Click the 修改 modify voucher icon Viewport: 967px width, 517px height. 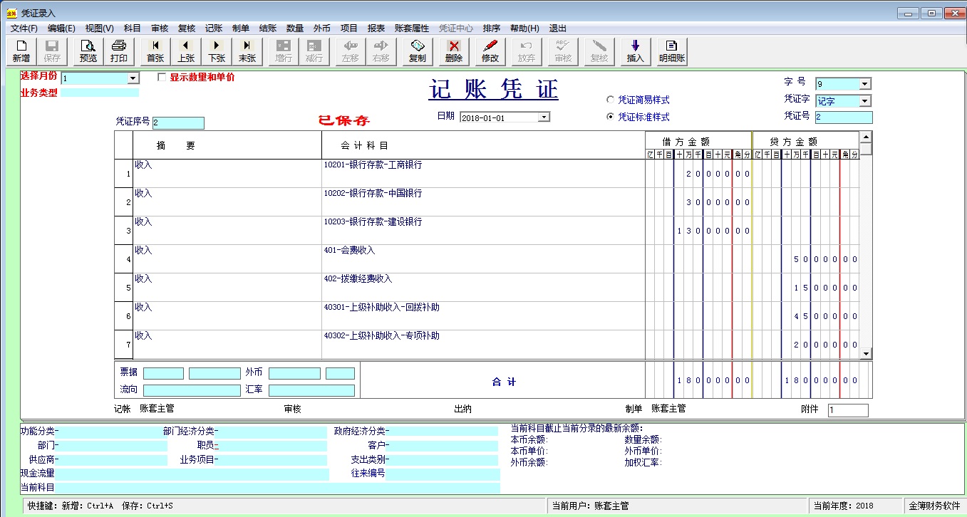[x=490, y=51]
